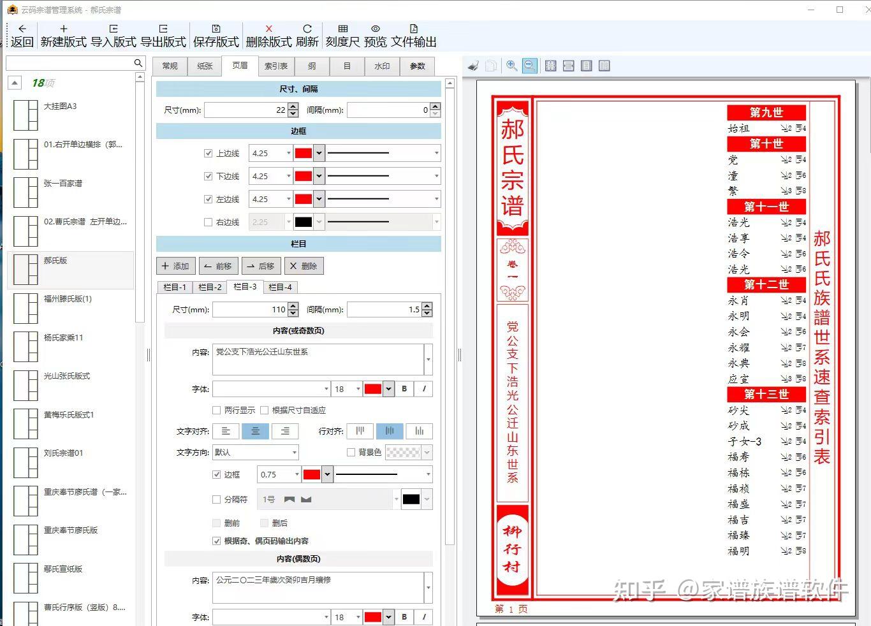Enable the 分隔符 checkbox

[216, 499]
